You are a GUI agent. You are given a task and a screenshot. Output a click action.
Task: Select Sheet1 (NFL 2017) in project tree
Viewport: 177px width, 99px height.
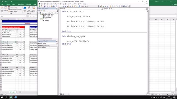48,16
